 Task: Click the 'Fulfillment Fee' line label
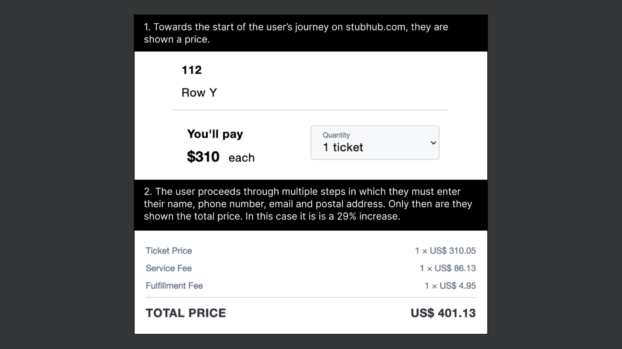pos(174,286)
